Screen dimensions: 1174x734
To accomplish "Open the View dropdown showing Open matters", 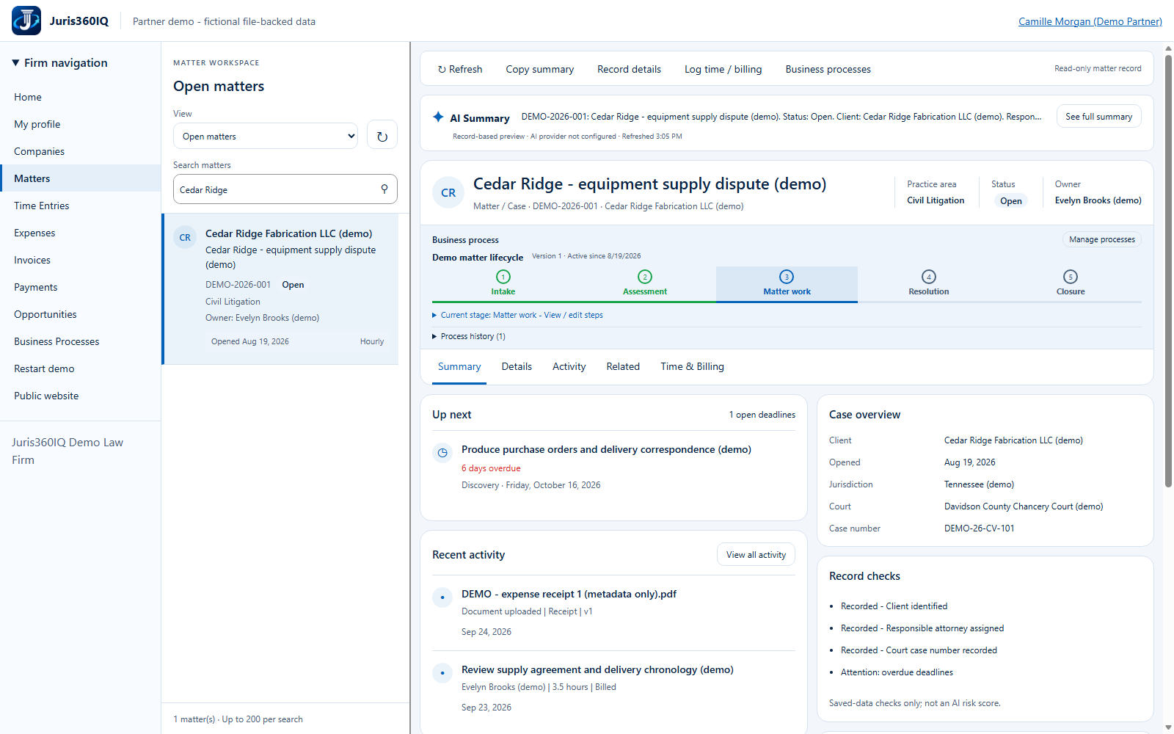I will point(266,136).
